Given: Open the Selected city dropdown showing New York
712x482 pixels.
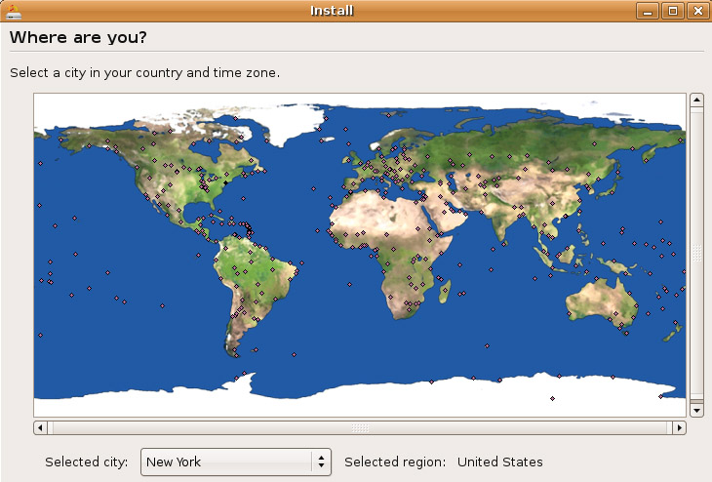Looking at the screenshot, I should pyautogui.click(x=236, y=462).
